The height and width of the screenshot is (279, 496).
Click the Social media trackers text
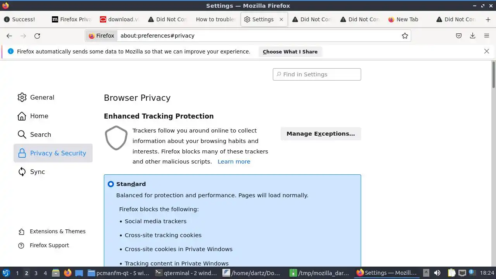coord(155,221)
